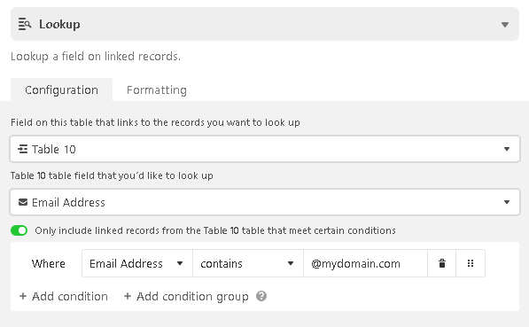Change the condition field Email Address selector

tap(137, 263)
